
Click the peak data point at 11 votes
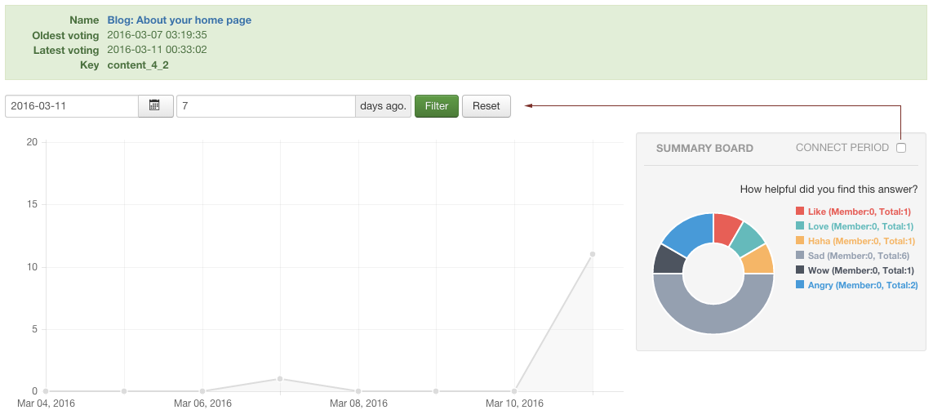(x=593, y=254)
